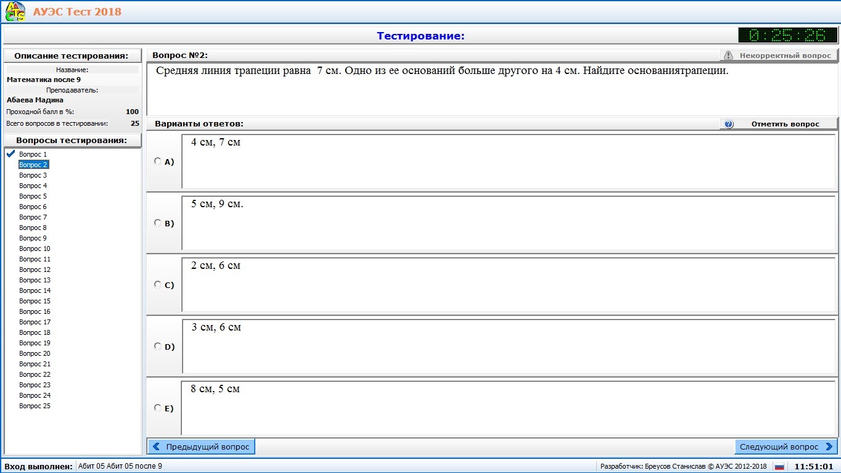
Task: Click answer text '3 см, 6 см'
Action: (x=216, y=327)
